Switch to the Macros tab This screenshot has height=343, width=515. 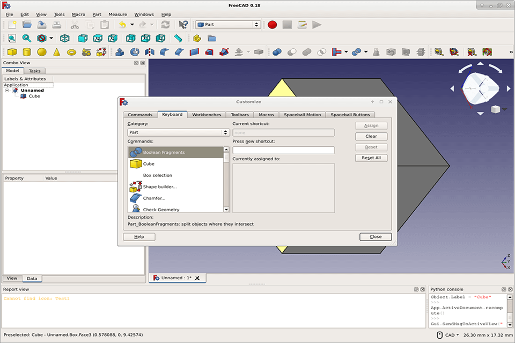click(x=267, y=115)
